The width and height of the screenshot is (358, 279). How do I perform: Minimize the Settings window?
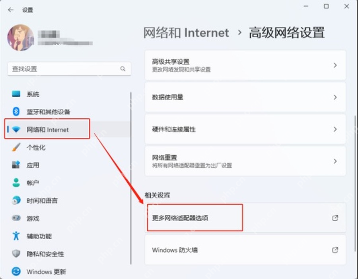click(x=306, y=6)
